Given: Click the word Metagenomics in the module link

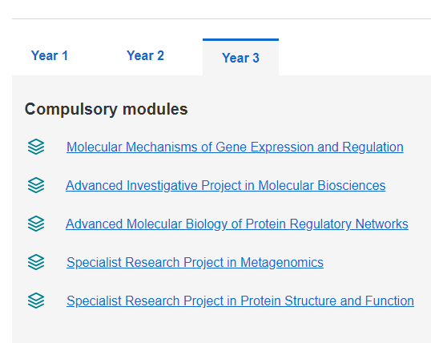Looking at the screenshot, I should point(282,262).
